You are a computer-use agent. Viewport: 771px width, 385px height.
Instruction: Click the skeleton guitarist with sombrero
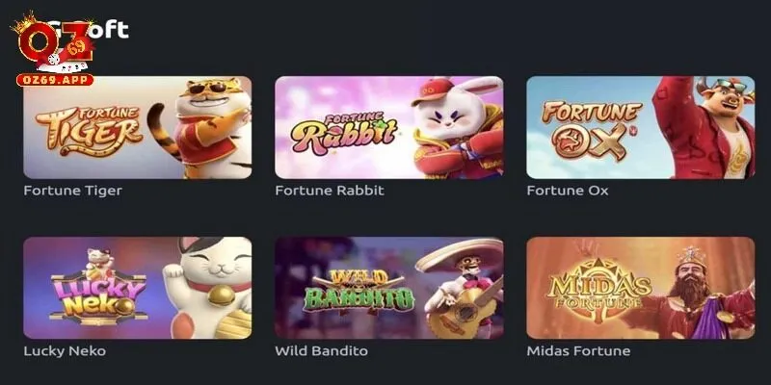(x=461, y=289)
